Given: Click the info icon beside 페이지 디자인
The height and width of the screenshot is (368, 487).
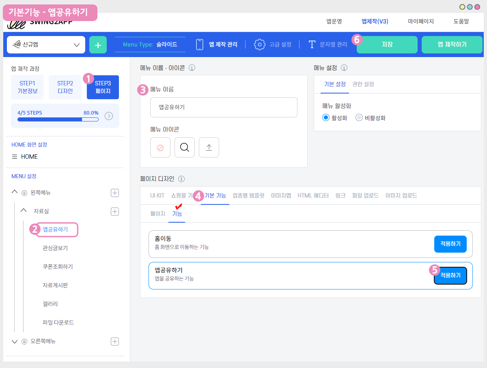Looking at the screenshot, I should coord(181,179).
